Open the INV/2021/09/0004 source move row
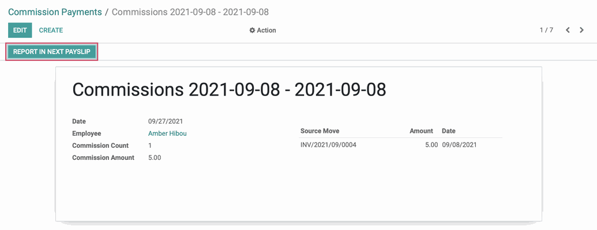The height and width of the screenshot is (230, 597). pos(401,144)
